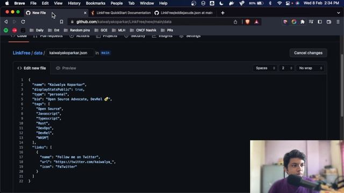Switch to the Preview tab
Viewport: 344px width, 193px height.
point(66,68)
